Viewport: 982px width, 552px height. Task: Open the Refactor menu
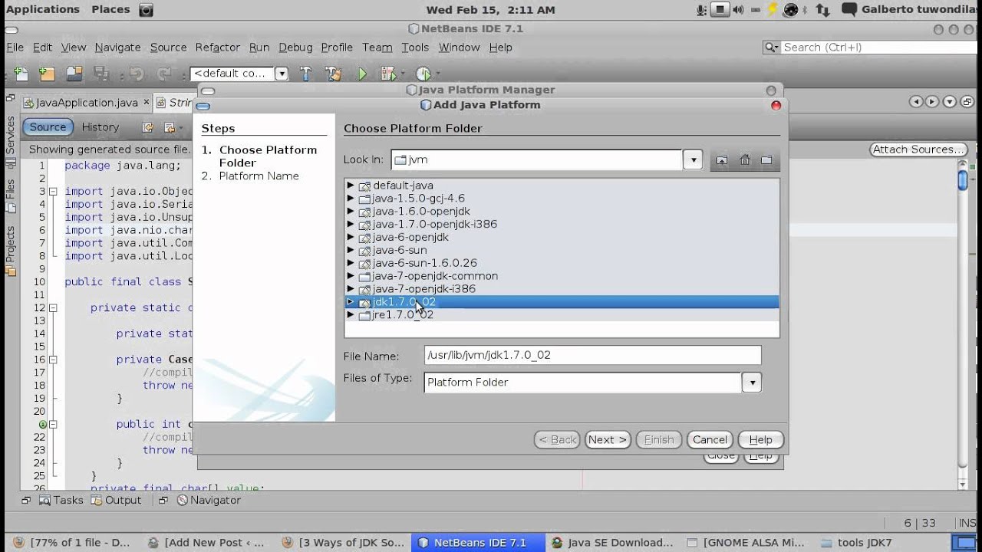coord(218,48)
